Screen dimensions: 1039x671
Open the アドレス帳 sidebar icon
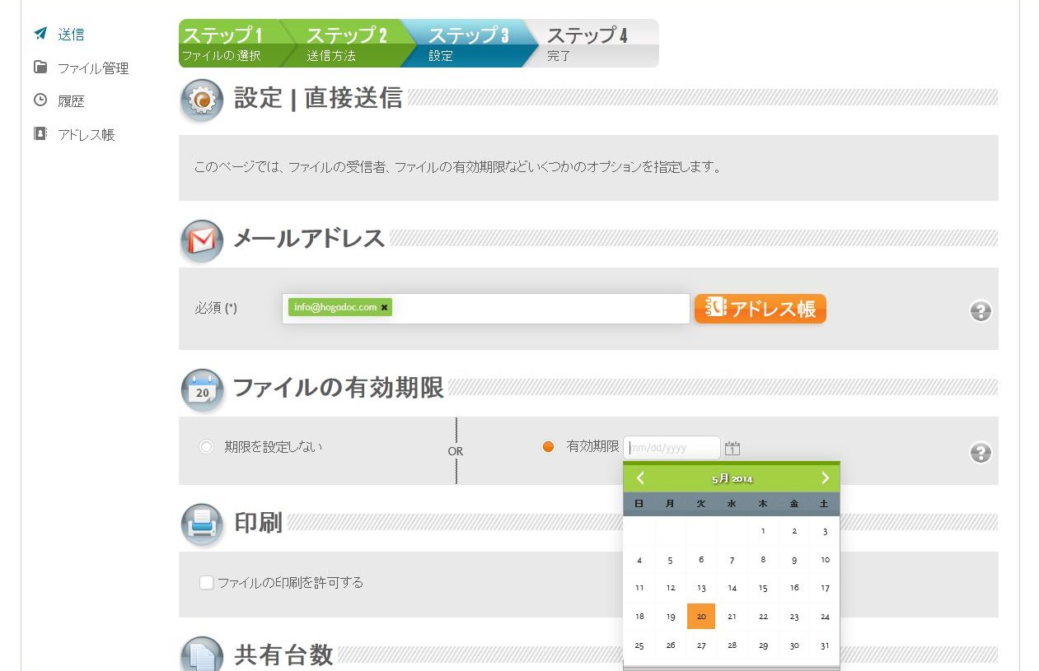[40, 133]
